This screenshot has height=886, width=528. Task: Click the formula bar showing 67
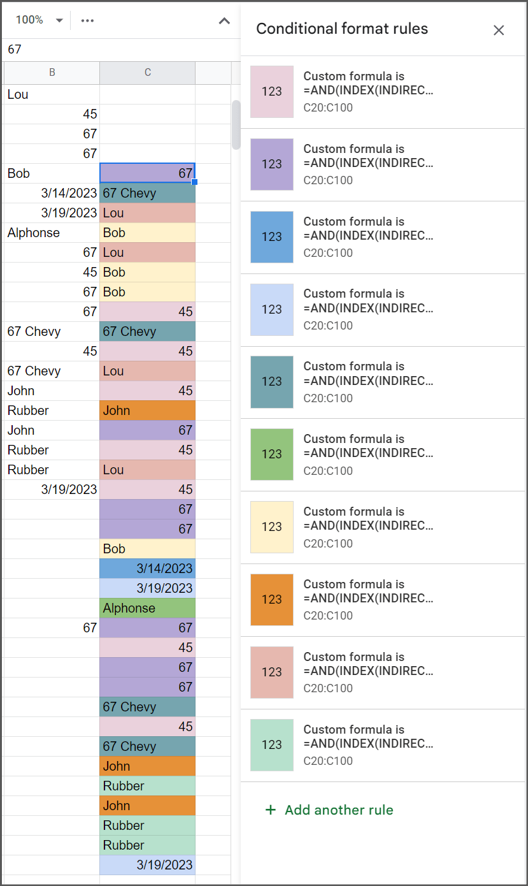[96, 49]
